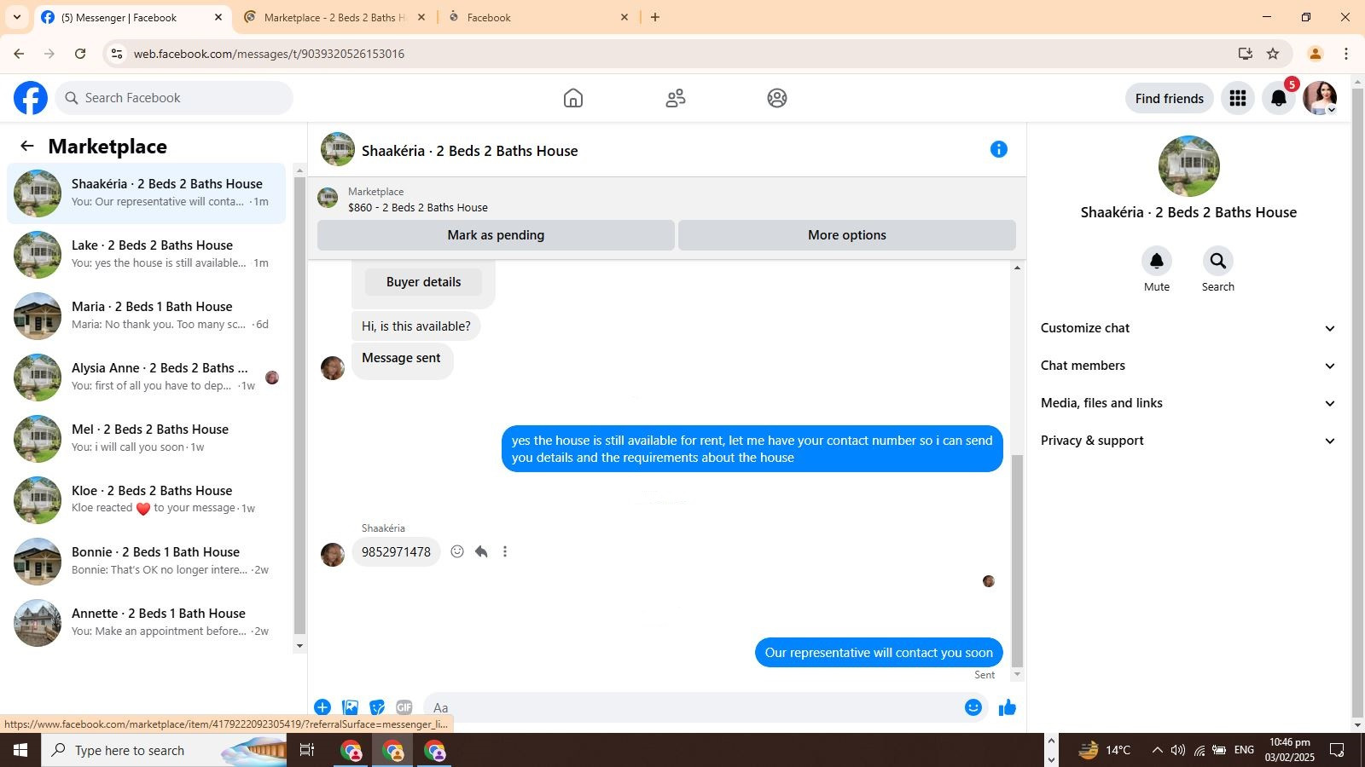Bookmark this page with the star icon
Image resolution: width=1365 pixels, height=767 pixels.
[x=1273, y=54]
